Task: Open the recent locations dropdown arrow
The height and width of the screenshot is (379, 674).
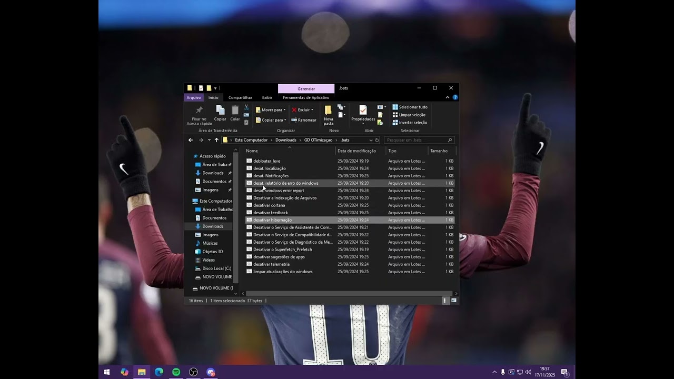Action: [x=209, y=140]
